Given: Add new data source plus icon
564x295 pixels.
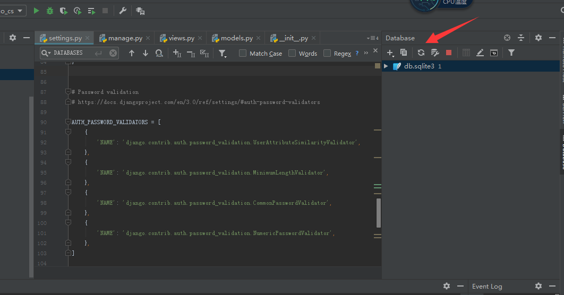Looking at the screenshot, I should tap(390, 53).
